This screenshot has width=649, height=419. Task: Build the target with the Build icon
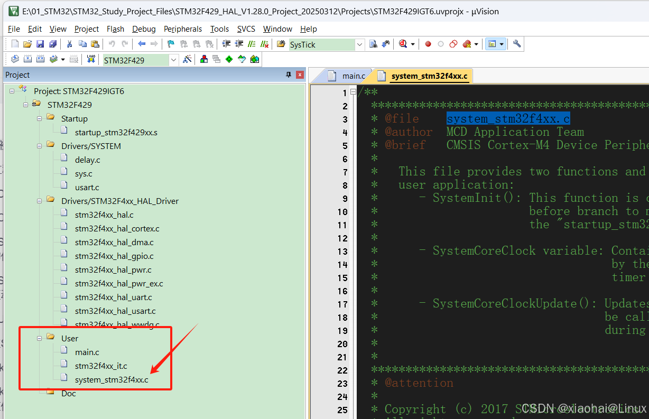(x=27, y=59)
